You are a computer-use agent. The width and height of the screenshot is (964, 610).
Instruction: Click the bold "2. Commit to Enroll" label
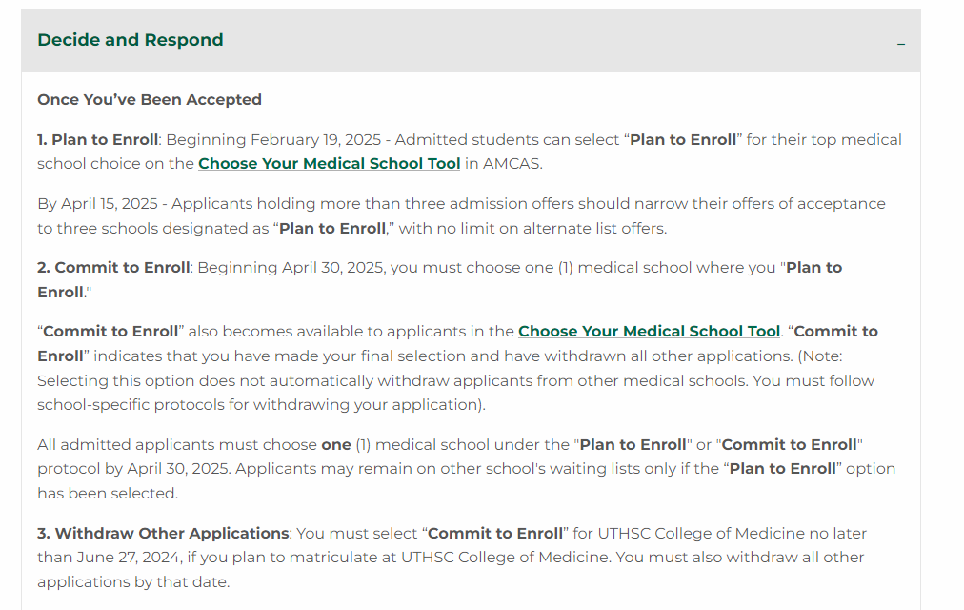113,268
